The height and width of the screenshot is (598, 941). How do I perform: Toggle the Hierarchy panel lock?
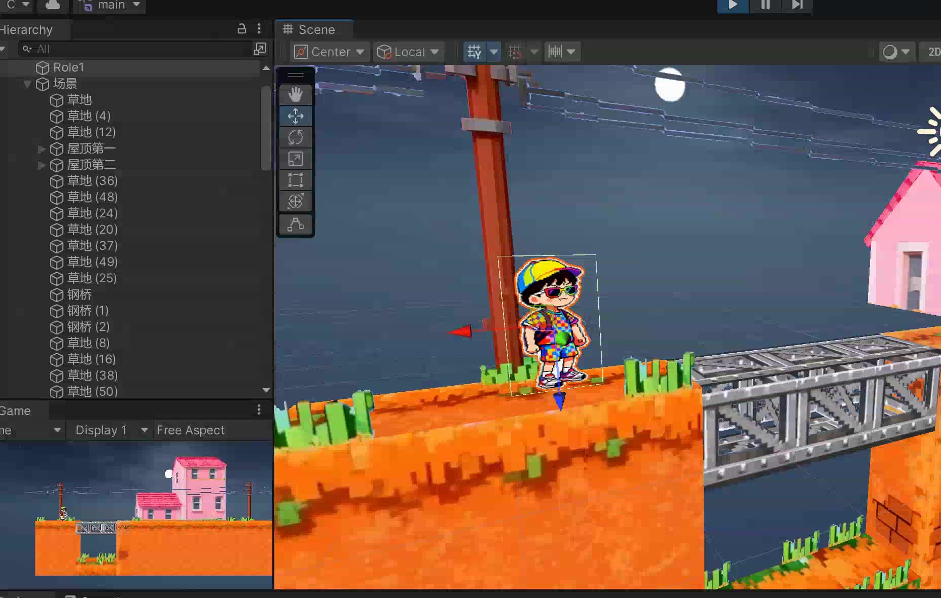point(242,29)
